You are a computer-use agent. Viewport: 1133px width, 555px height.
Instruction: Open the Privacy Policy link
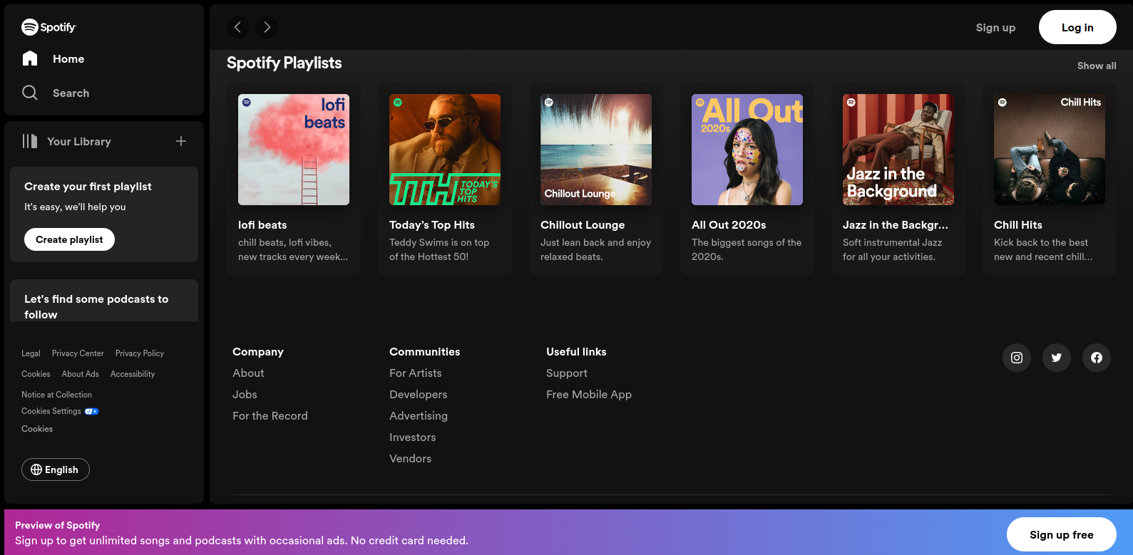coord(140,353)
